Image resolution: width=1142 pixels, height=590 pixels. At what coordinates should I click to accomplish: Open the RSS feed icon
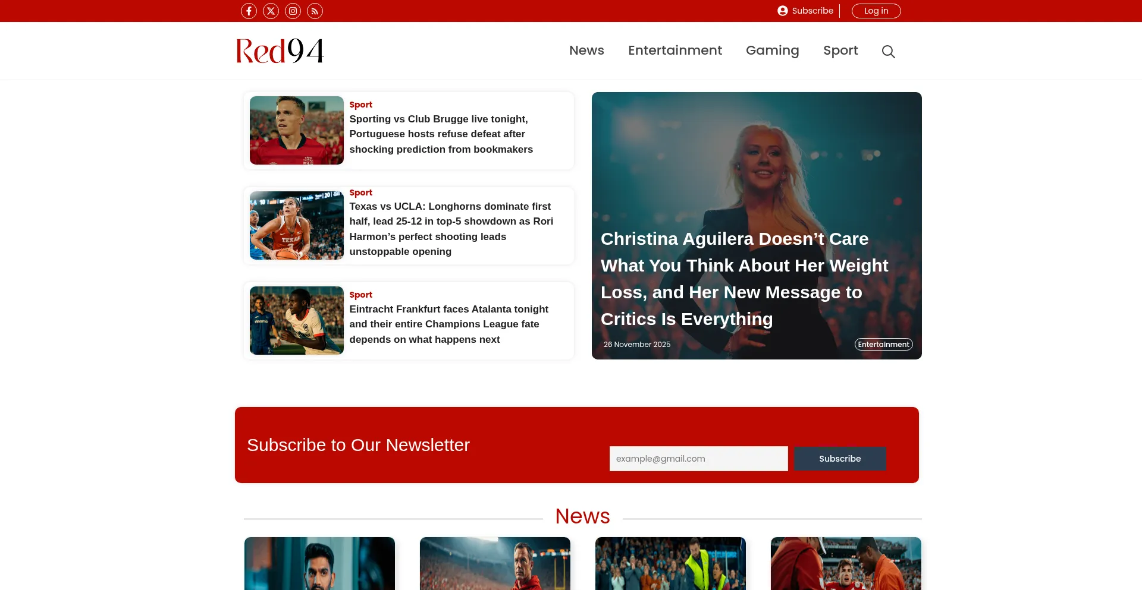(x=315, y=11)
